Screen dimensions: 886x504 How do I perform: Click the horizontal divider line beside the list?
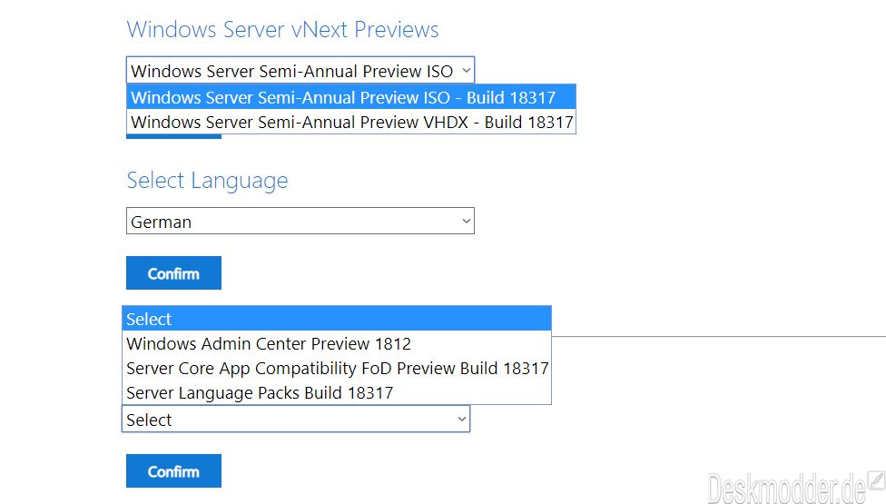719,336
